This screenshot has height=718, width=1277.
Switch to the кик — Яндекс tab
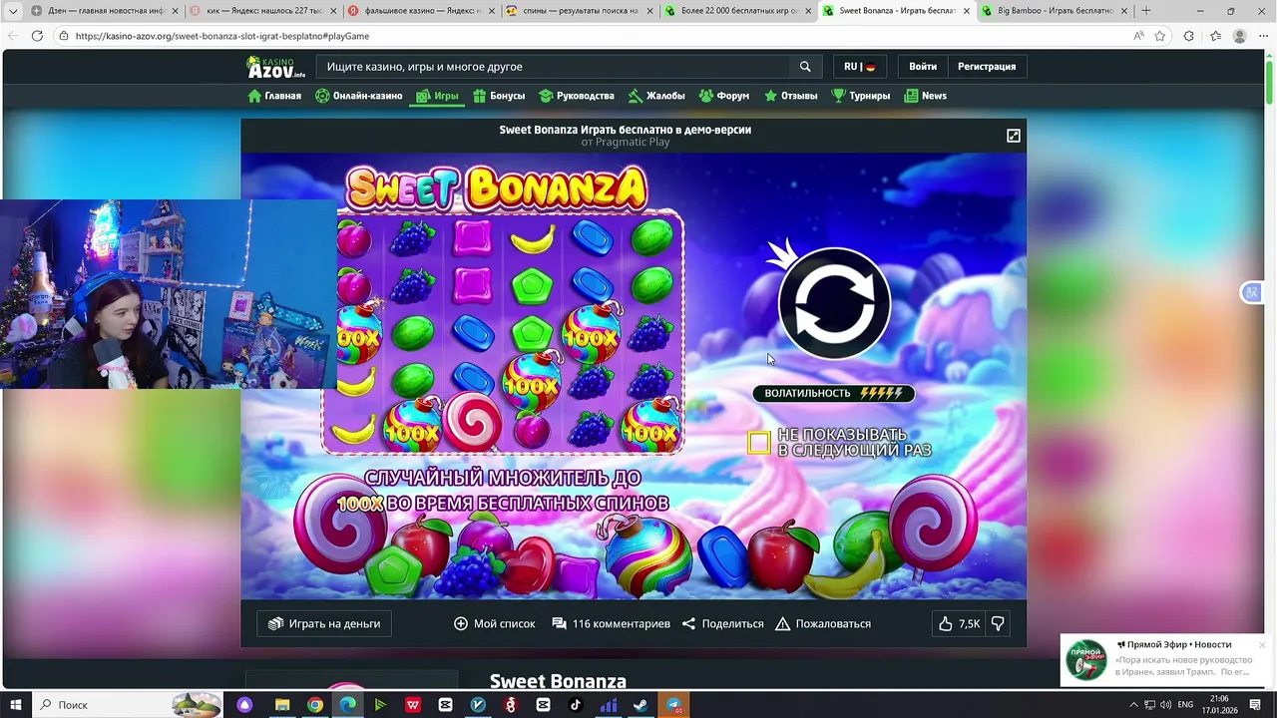coord(263,11)
